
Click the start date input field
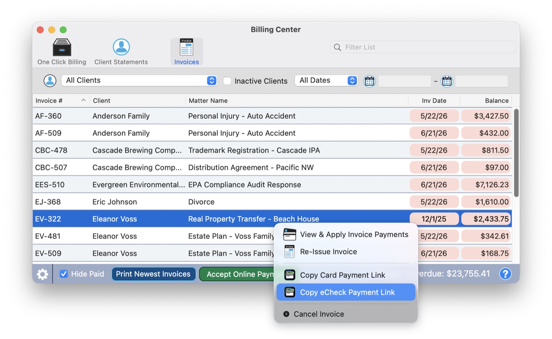point(405,81)
